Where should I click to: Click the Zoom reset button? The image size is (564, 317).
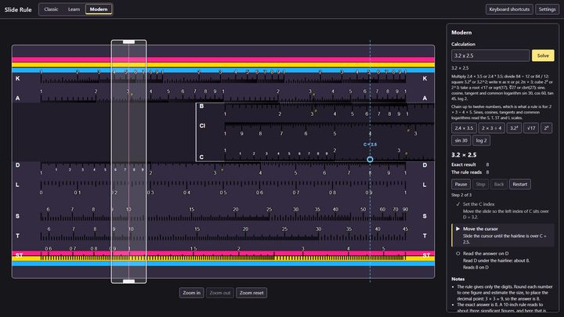tap(251, 293)
